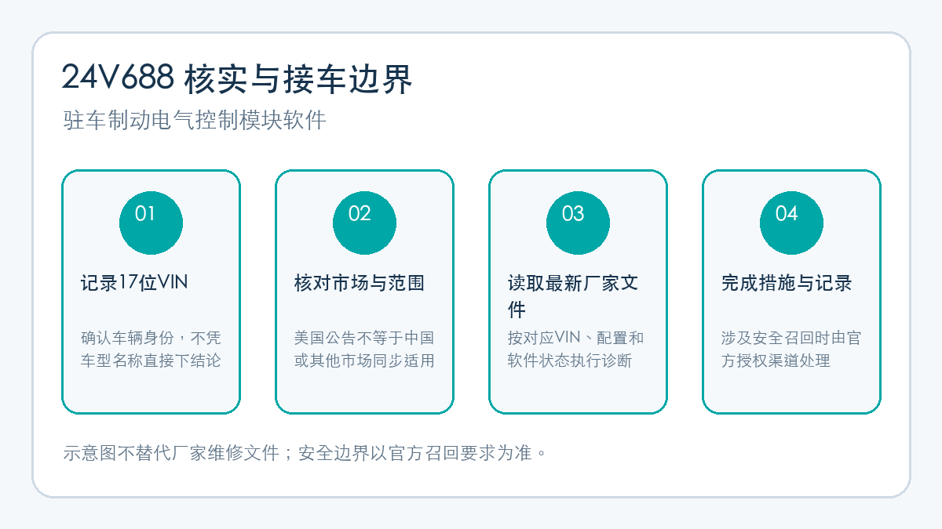Select the fourth step card

tap(791, 292)
